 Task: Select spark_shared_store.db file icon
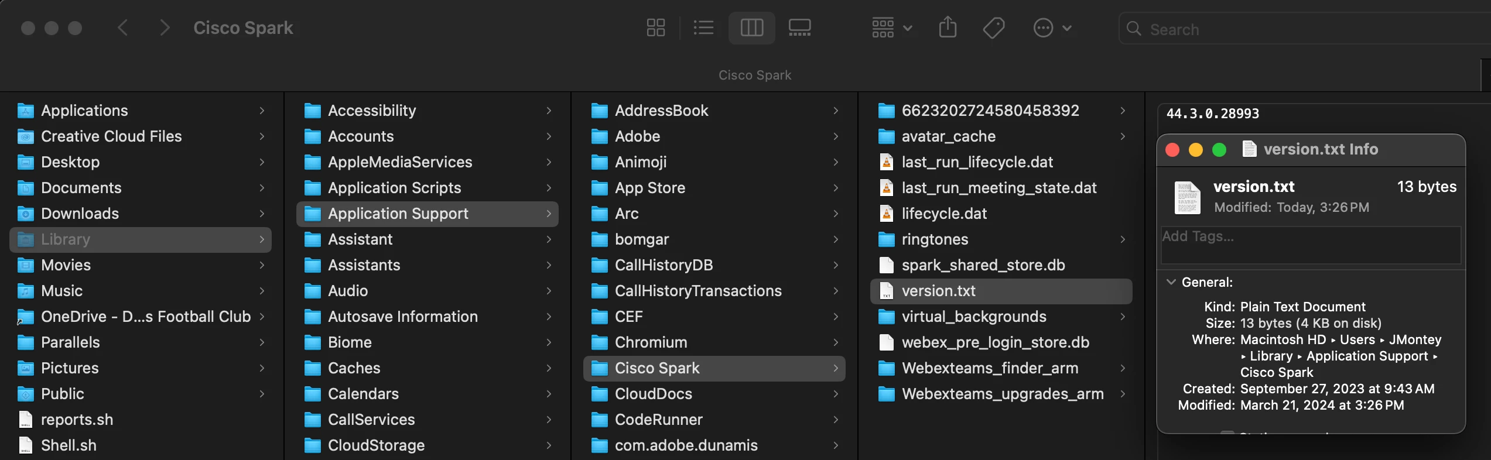[887, 265]
